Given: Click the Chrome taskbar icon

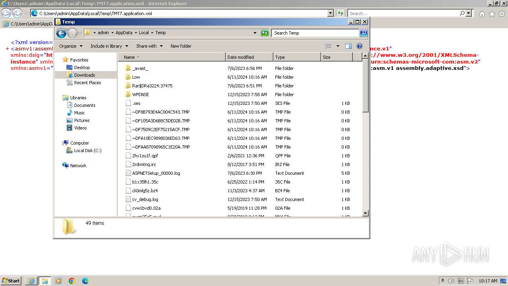Looking at the screenshot, I should (72, 281).
